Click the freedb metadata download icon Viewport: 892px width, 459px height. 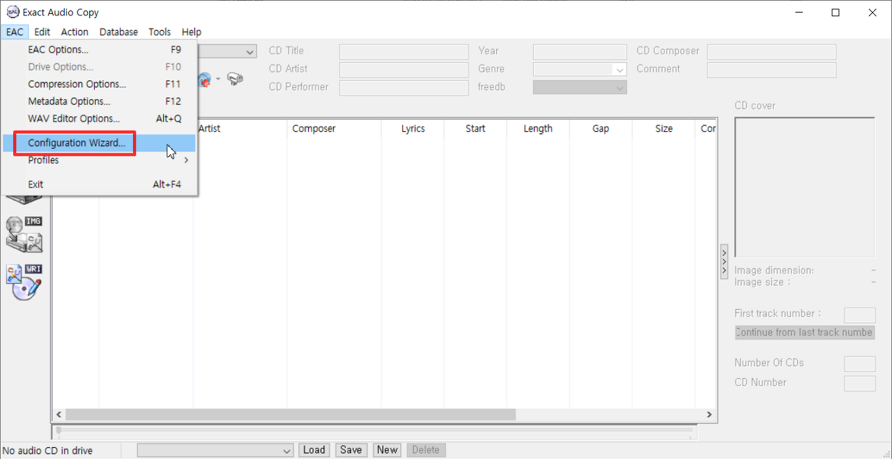205,79
